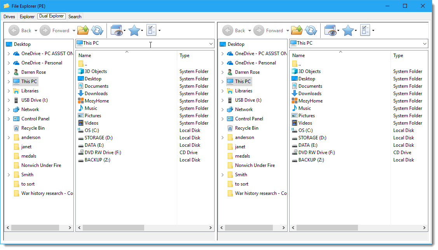
Task: Click left pane checklist options icon
Action: [x=151, y=30]
